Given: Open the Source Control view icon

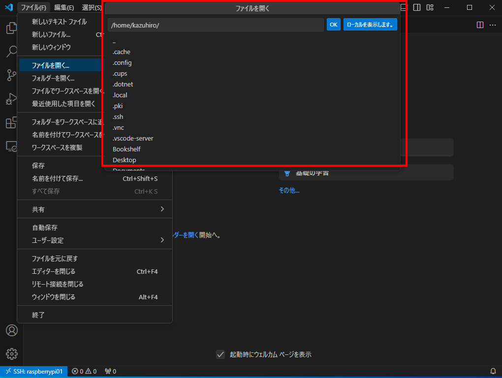Looking at the screenshot, I should (x=11, y=75).
